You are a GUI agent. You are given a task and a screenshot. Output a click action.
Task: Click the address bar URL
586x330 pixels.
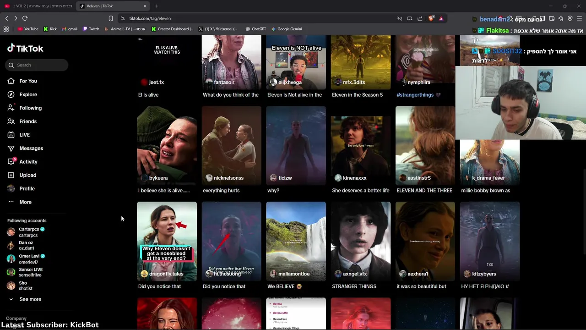150,18
